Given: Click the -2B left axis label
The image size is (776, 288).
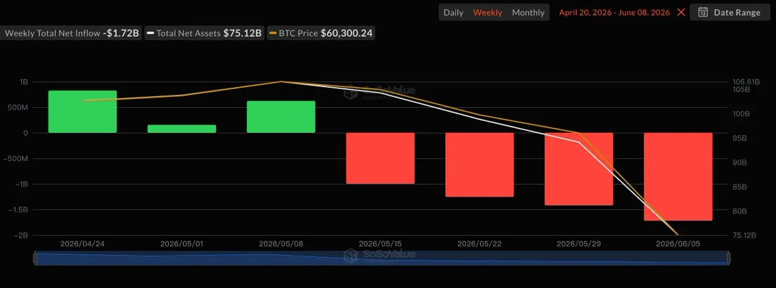Looking at the screenshot, I should click(21, 235).
